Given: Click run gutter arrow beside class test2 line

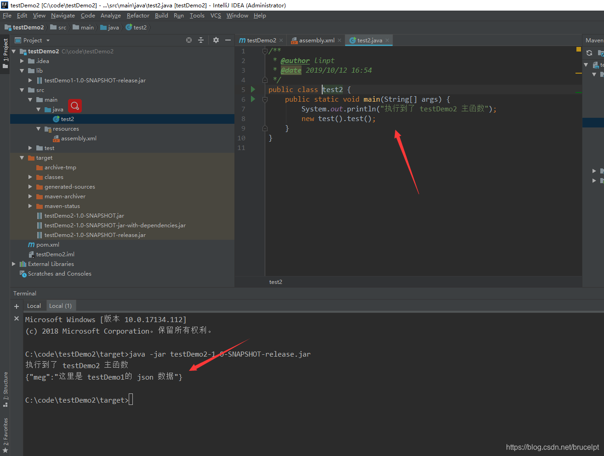Looking at the screenshot, I should click(253, 89).
